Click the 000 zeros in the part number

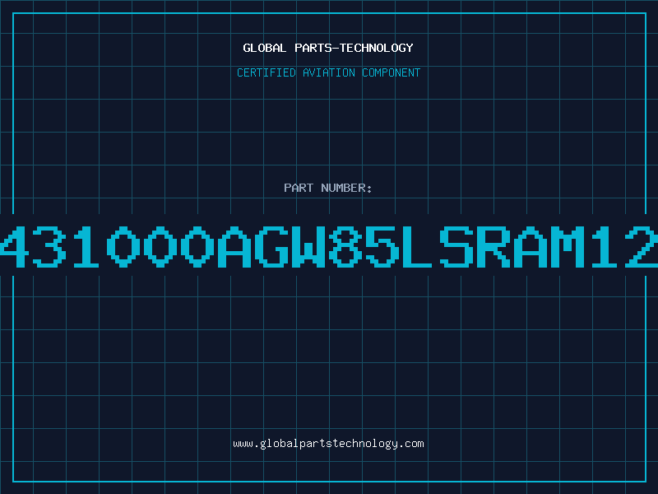160,246
